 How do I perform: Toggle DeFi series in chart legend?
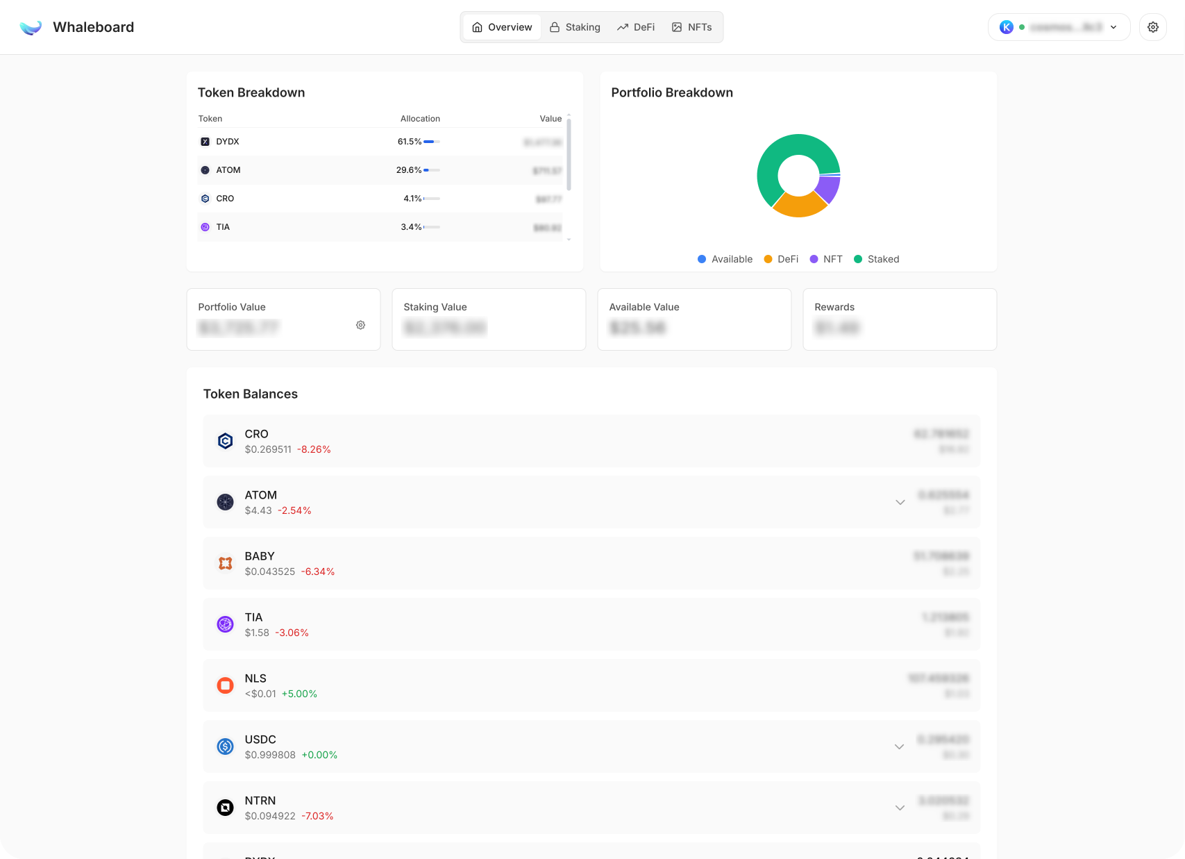[x=781, y=259]
